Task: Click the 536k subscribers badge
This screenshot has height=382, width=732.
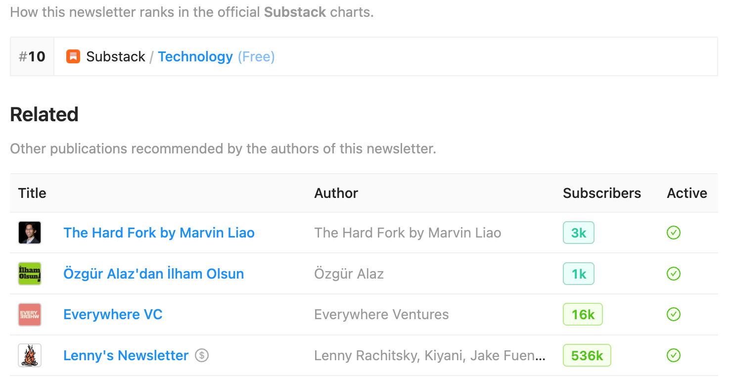Action: pos(587,355)
